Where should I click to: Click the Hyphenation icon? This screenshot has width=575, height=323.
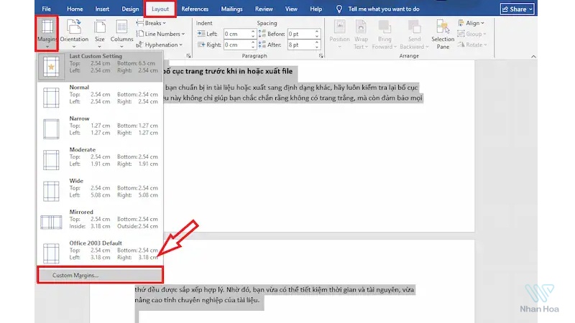pos(139,45)
